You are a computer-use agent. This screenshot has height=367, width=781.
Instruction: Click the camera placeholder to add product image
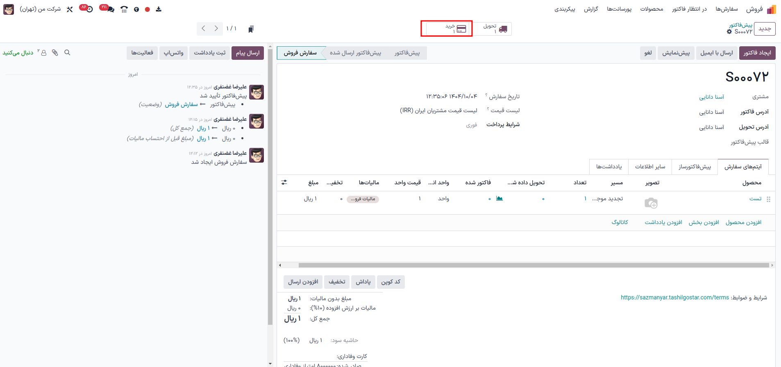pos(651,203)
